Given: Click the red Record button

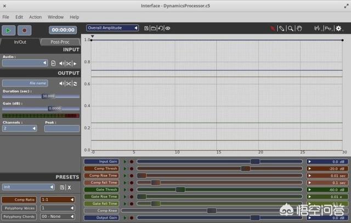Looking at the screenshot, I should point(25,30).
